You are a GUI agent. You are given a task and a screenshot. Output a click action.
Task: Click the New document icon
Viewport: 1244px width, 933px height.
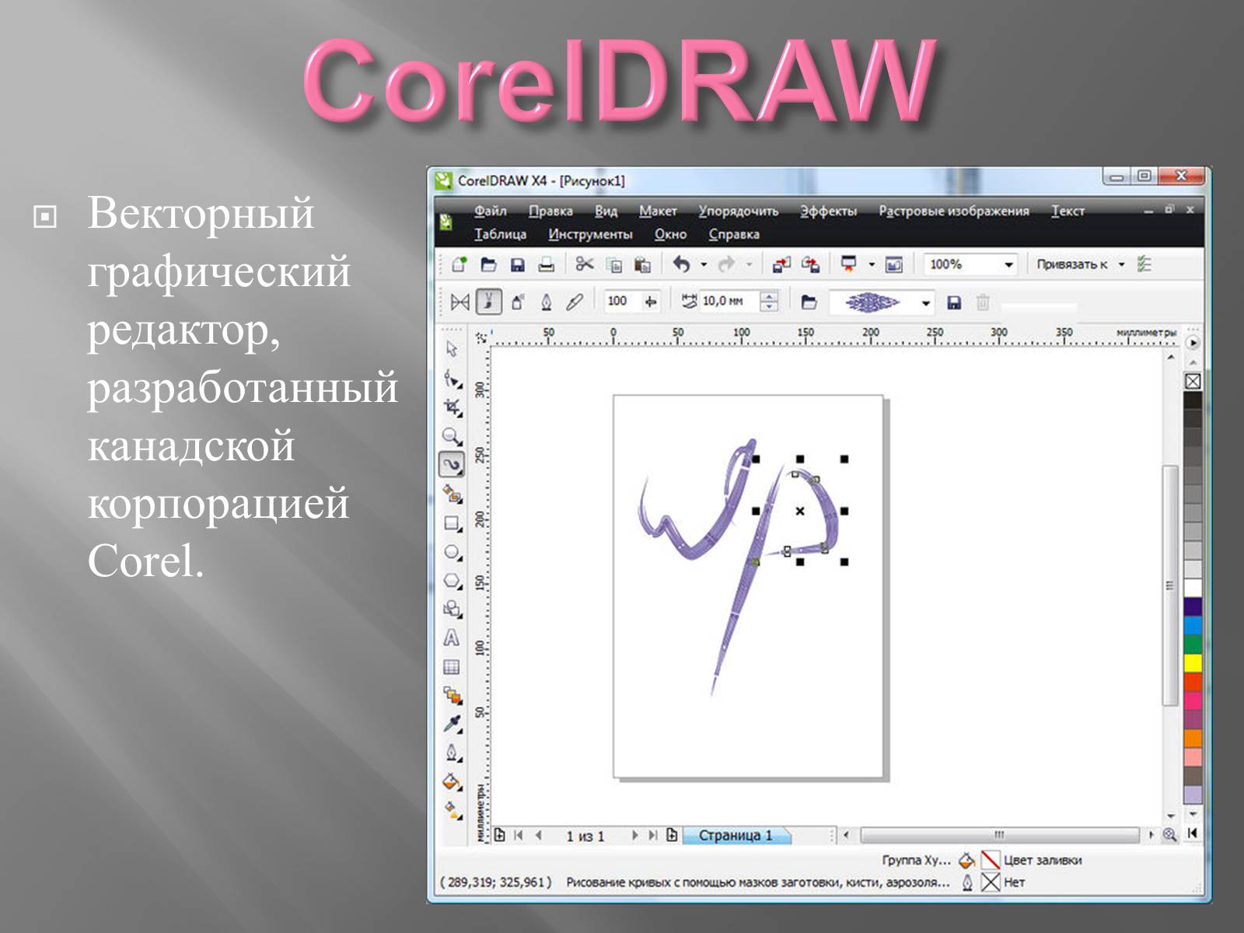(459, 264)
